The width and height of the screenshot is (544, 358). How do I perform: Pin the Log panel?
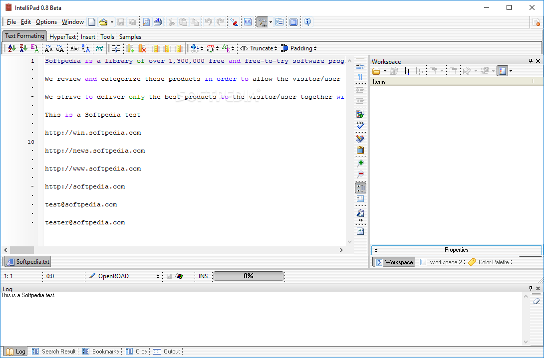click(x=531, y=288)
